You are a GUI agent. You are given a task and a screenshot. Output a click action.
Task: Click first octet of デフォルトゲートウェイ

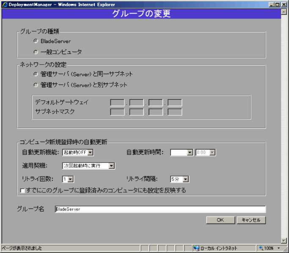[x=117, y=103]
